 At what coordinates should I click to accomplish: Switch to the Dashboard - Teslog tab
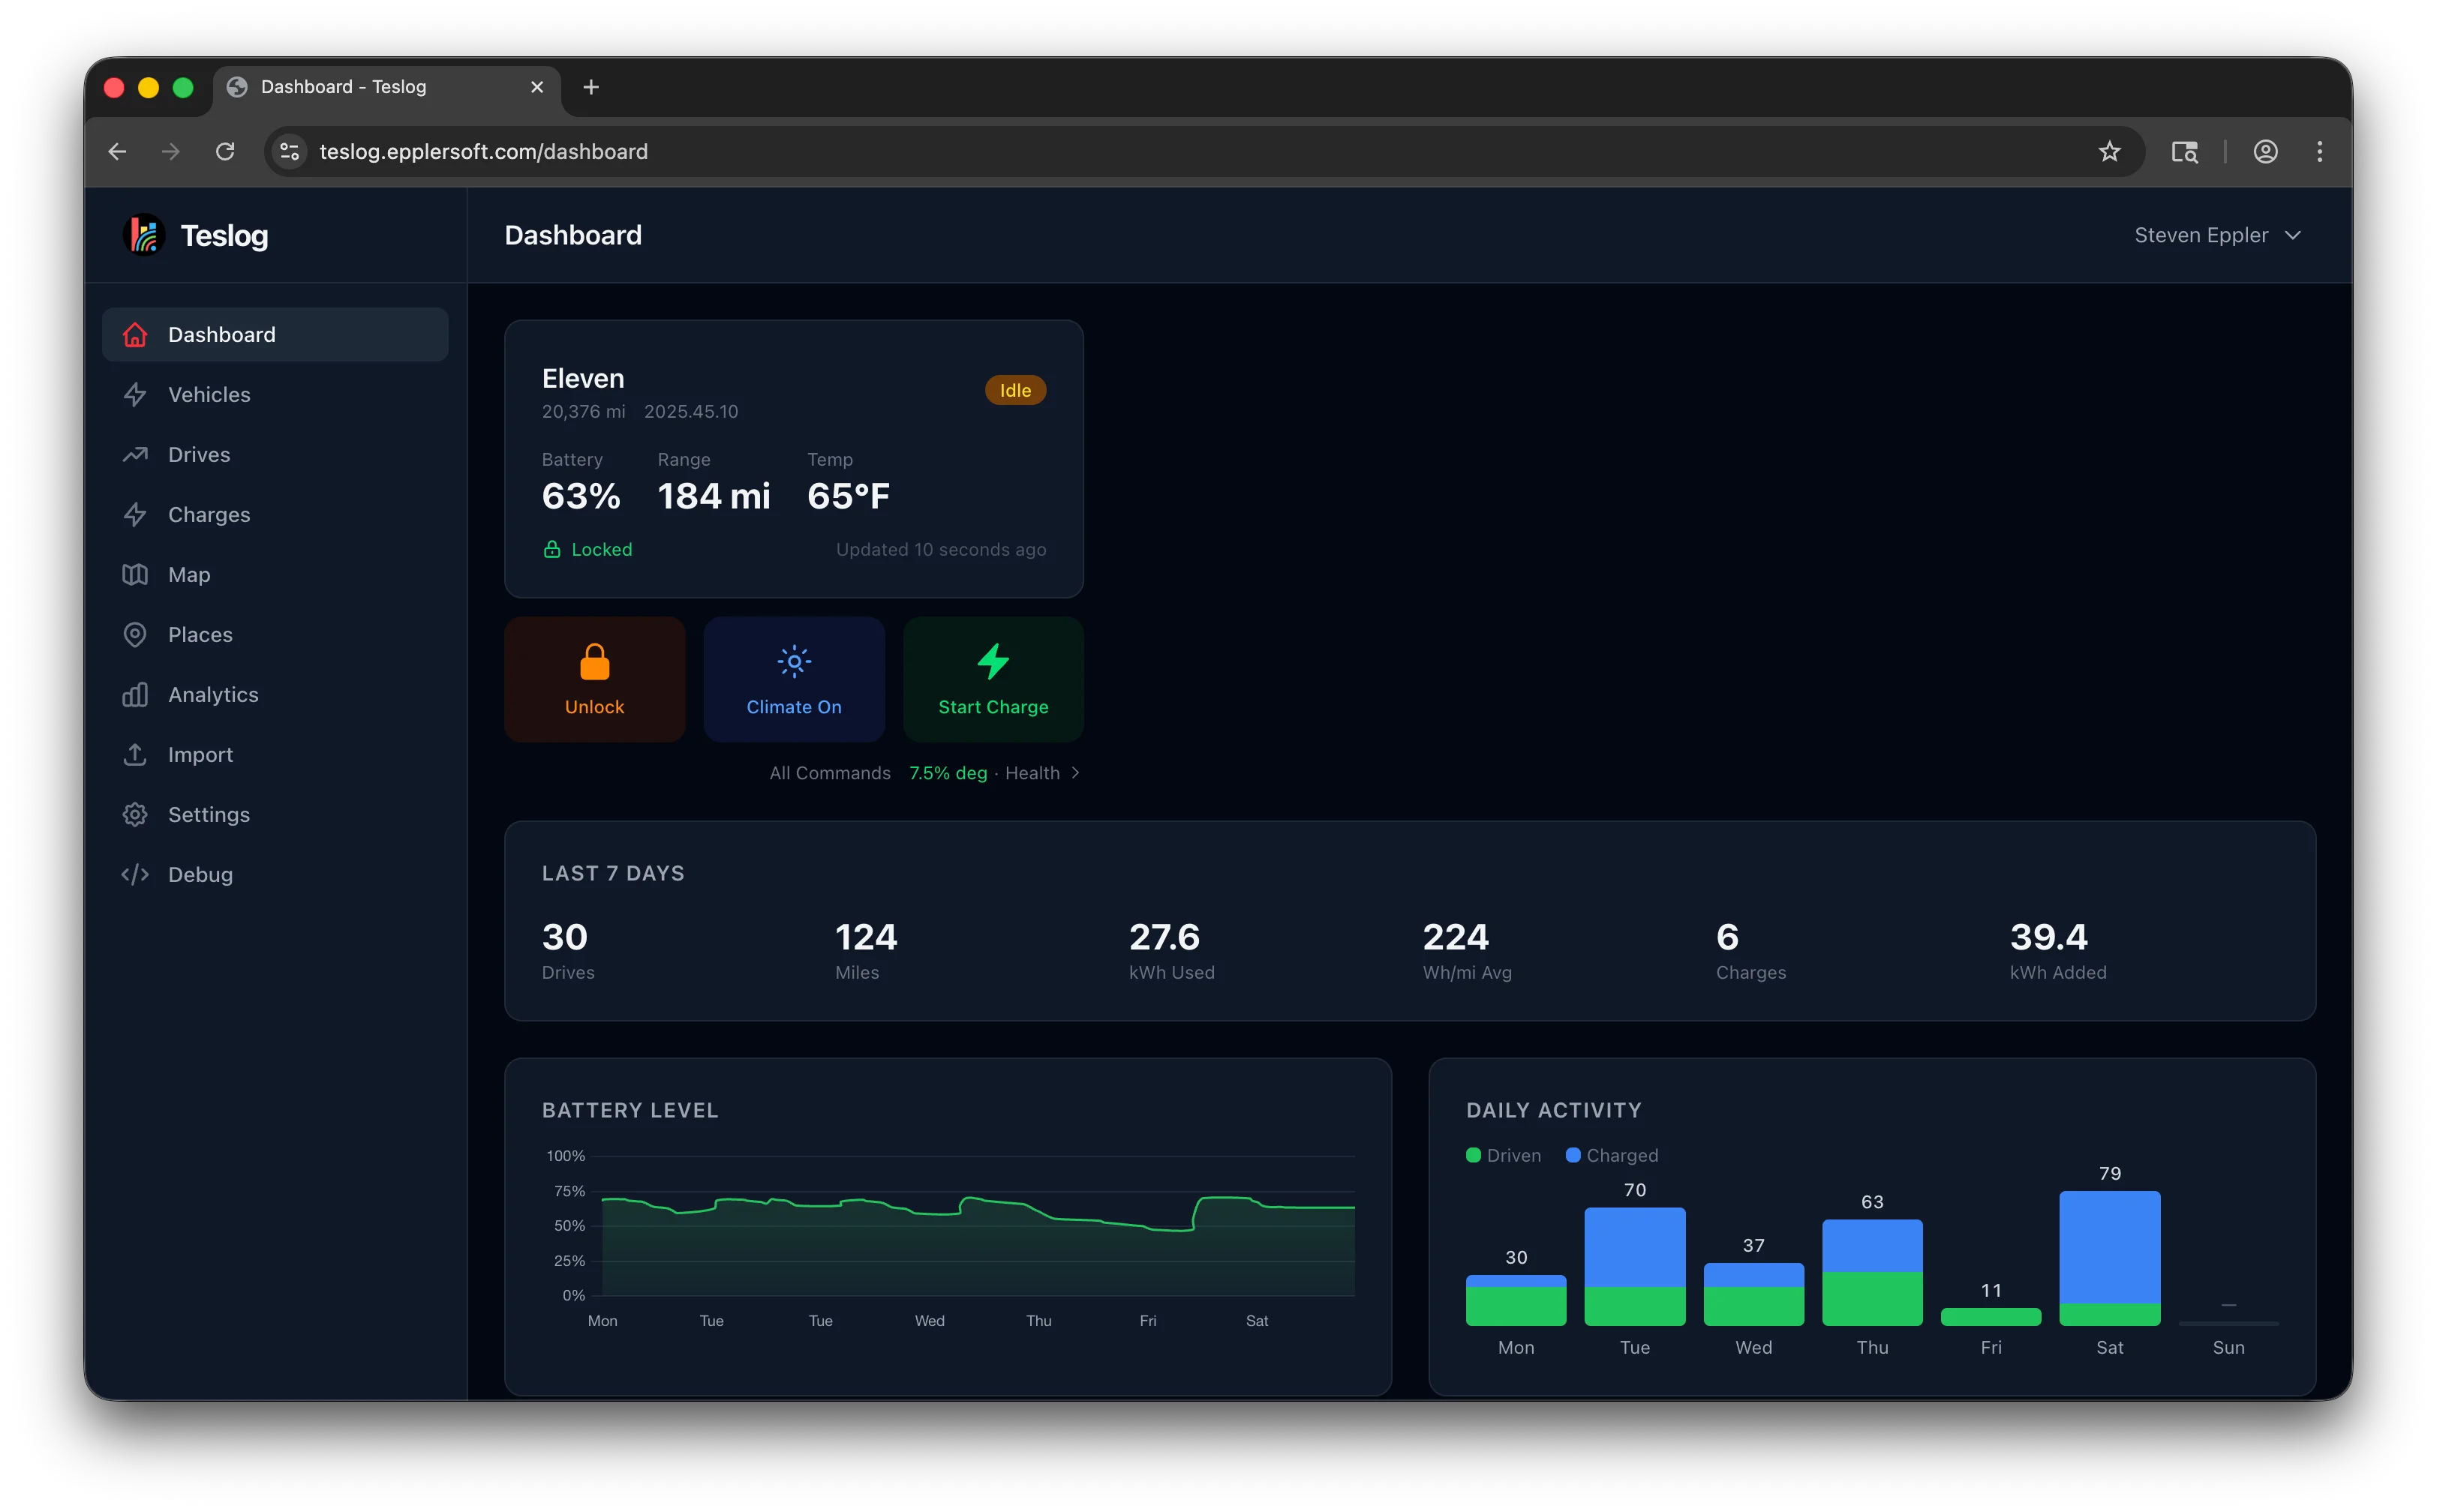click(x=344, y=87)
